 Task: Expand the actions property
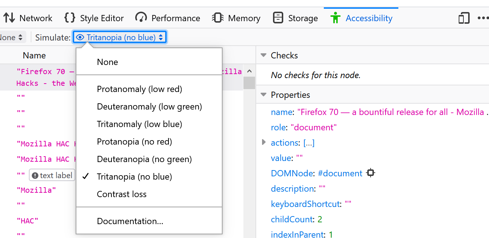pyautogui.click(x=264, y=142)
